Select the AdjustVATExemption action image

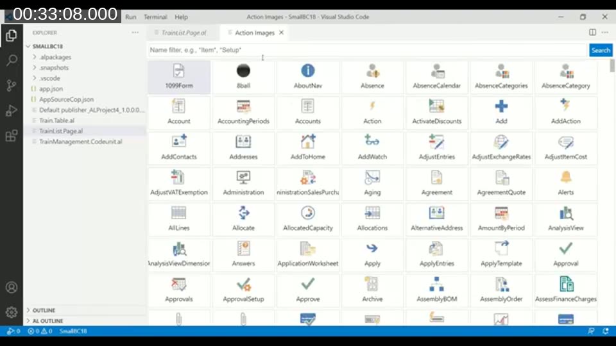tap(179, 184)
